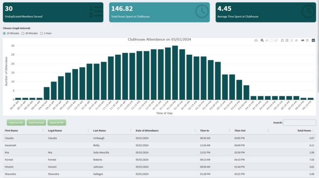Click last name Roberts in table
Image resolution: width=319 pixels, height=178 pixels.
[98, 160]
